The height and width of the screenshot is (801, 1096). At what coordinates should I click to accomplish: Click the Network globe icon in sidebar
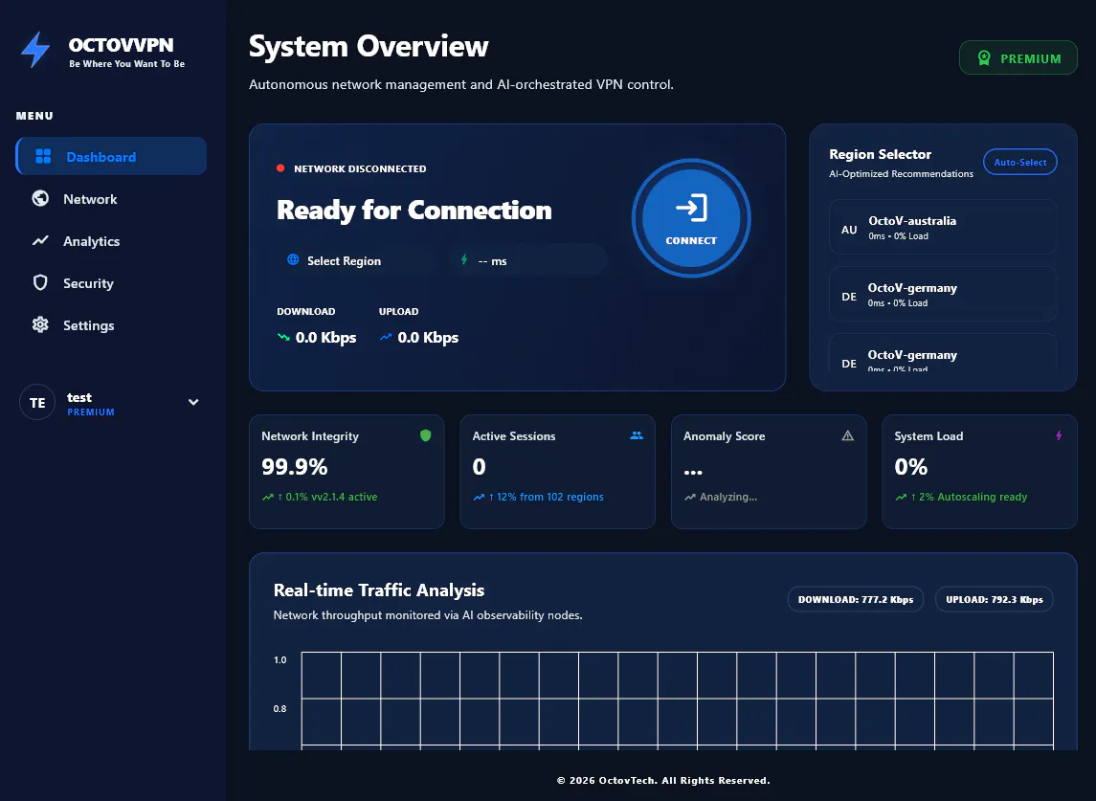click(40, 198)
